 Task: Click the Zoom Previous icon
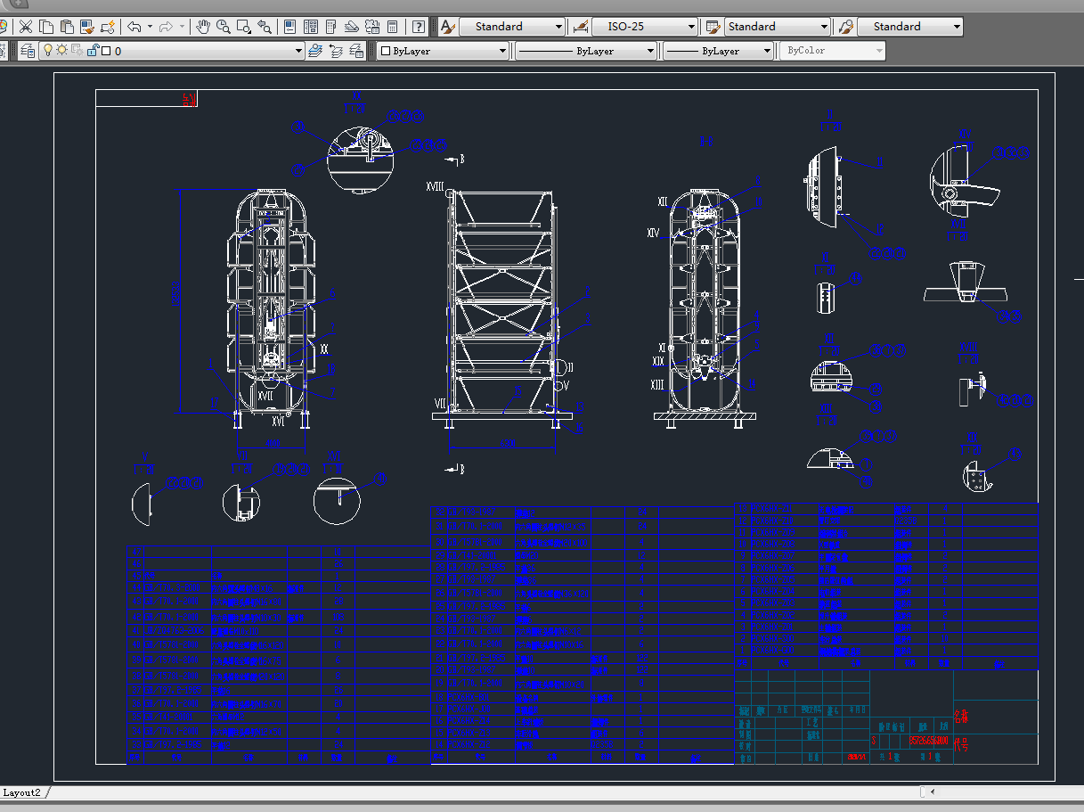pos(265,27)
